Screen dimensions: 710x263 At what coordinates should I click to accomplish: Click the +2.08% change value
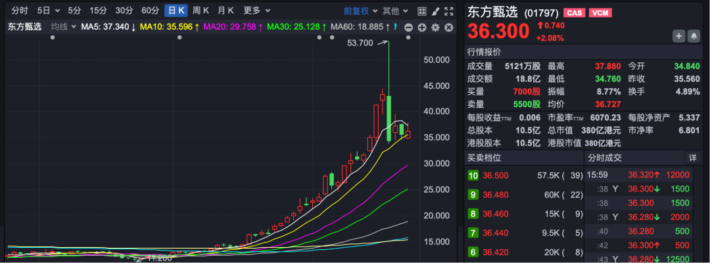(x=550, y=38)
